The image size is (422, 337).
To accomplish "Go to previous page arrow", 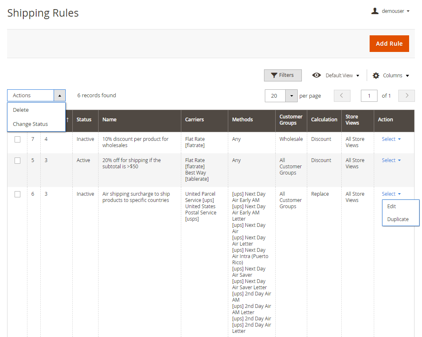I will click(x=342, y=96).
